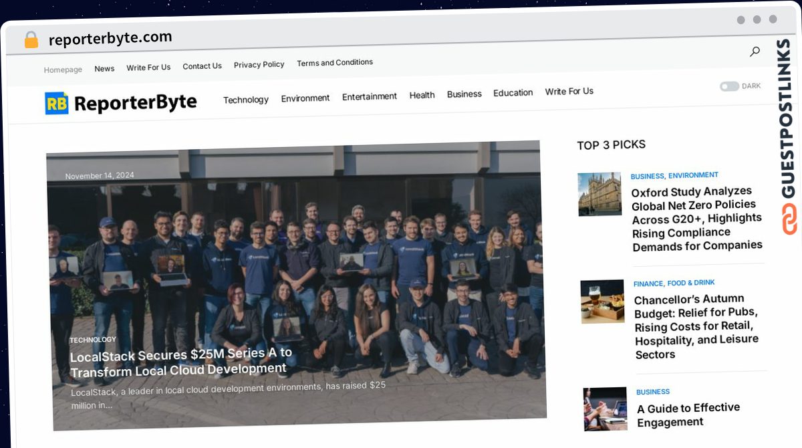
Task: Click the padlock icon beside the URL
Action: tap(31, 39)
